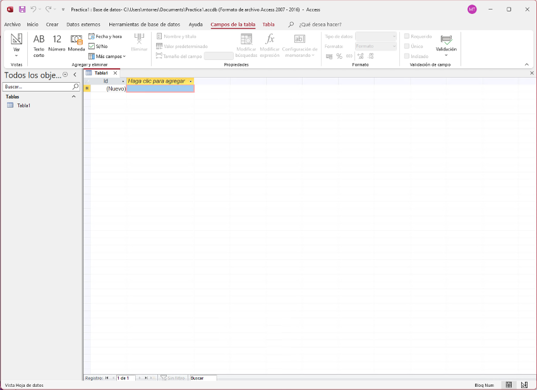537x390 pixels.
Task: Add a Sí/No checkbox field
Action: [98, 46]
